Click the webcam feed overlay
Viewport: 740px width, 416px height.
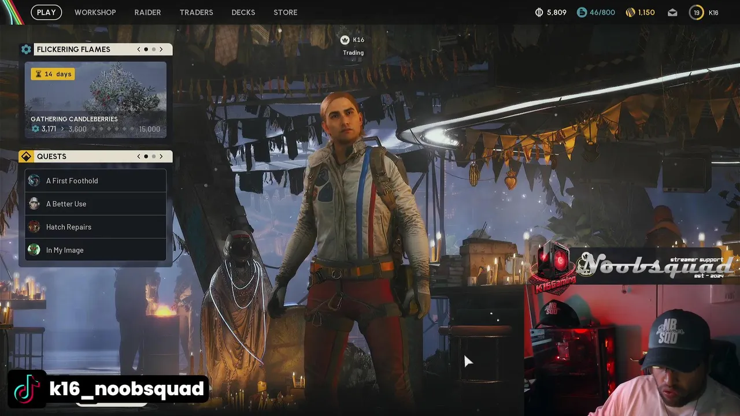coord(632,350)
